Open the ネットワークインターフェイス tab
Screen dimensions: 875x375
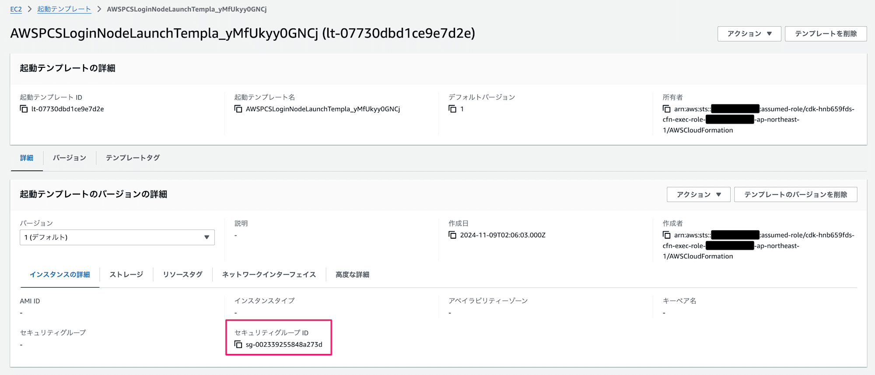(x=269, y=274)
